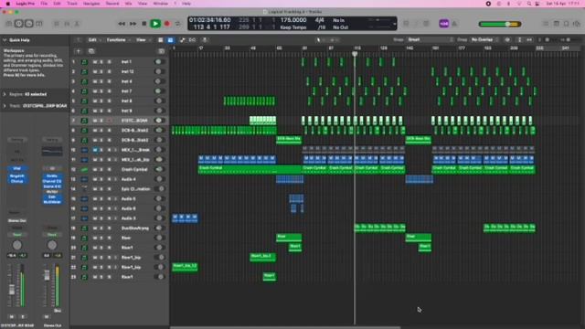Toggle the highlighted blue view button

click(x=170, y=40)
